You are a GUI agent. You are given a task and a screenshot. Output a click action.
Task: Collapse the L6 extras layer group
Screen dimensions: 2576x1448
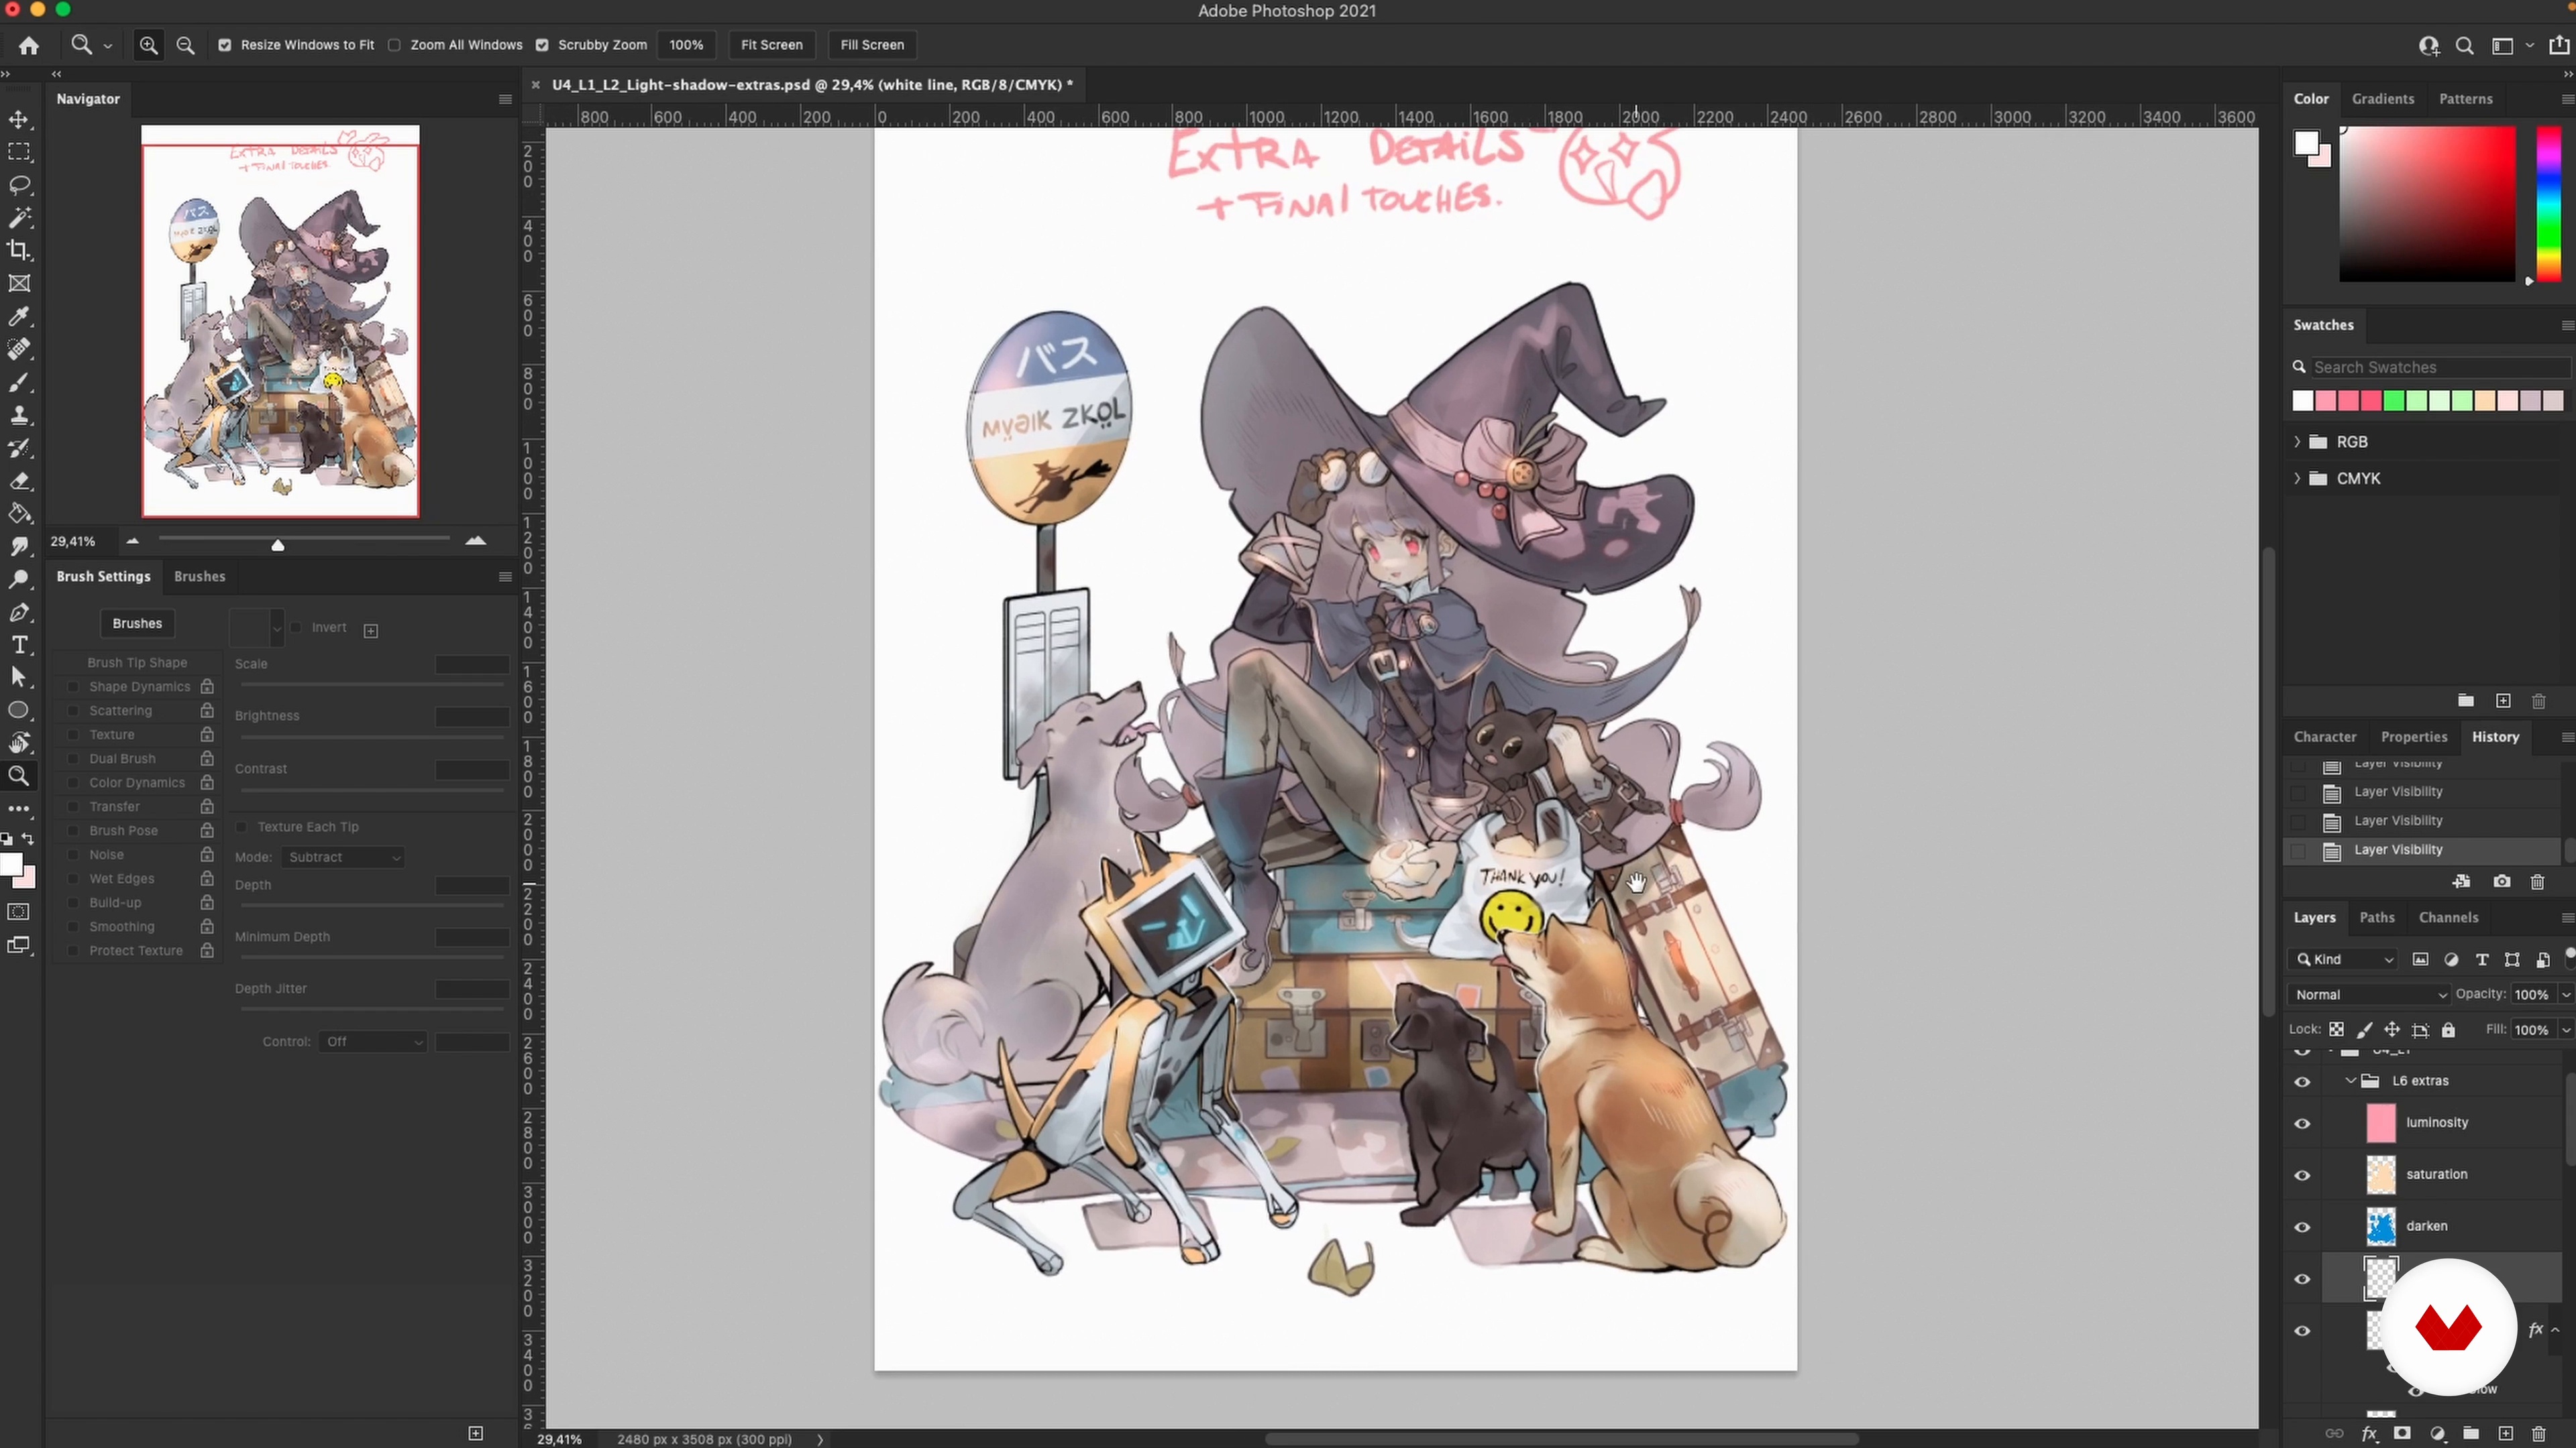pos(2350,1081)
